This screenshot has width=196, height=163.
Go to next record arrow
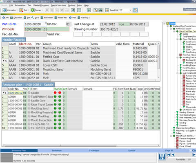tap(194, 155)
